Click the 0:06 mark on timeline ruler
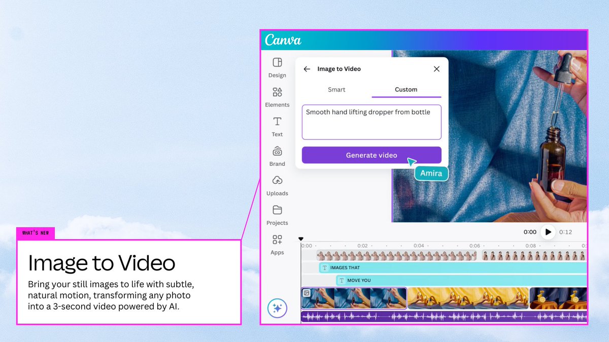 click(x=475, y=246)
